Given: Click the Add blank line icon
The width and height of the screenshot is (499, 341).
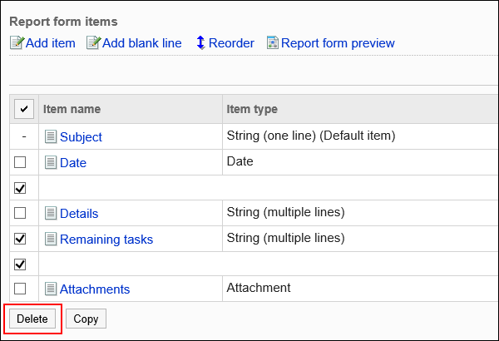Looking at the screenshot, I should (94, 43).
